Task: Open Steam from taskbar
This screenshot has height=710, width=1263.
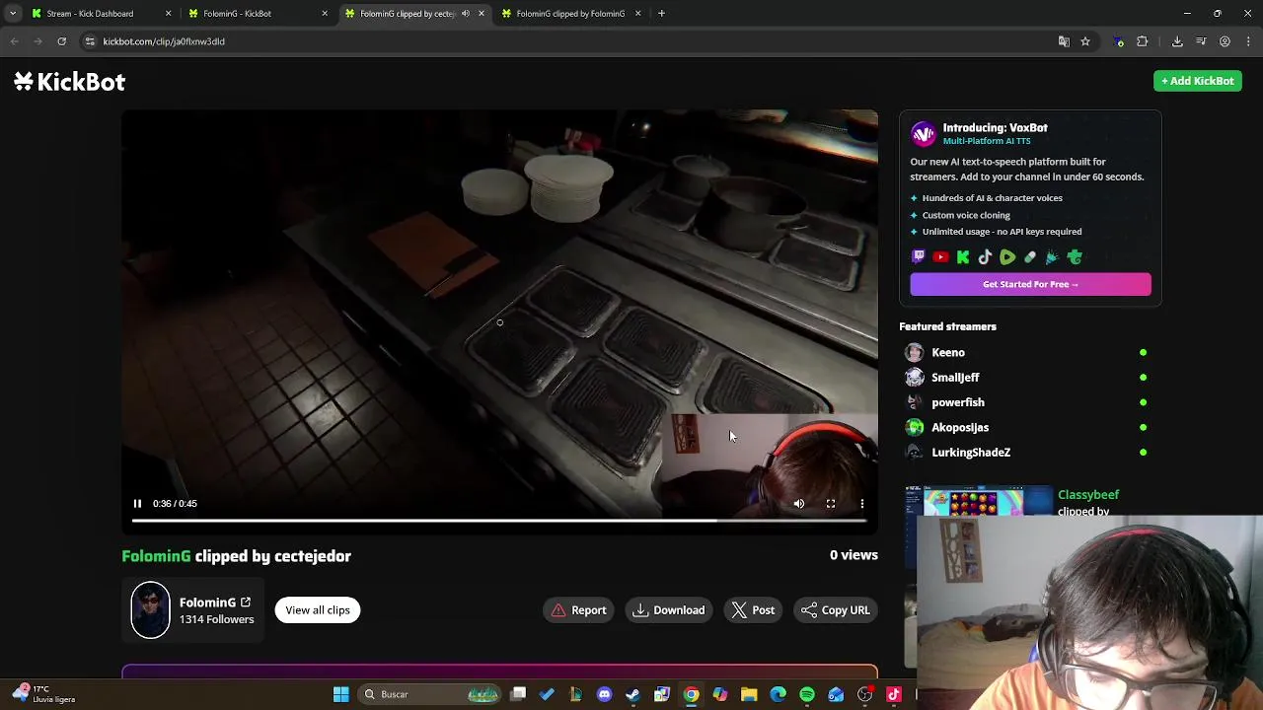Action: [632, 694]
